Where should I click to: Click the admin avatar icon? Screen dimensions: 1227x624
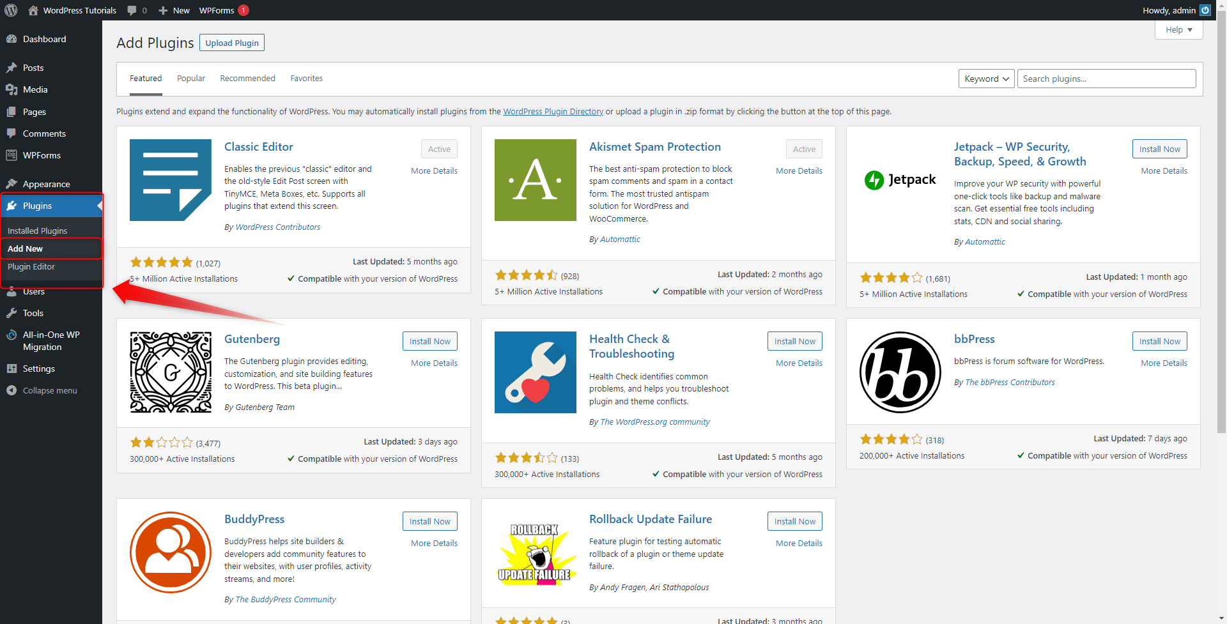pos(1205,10)
